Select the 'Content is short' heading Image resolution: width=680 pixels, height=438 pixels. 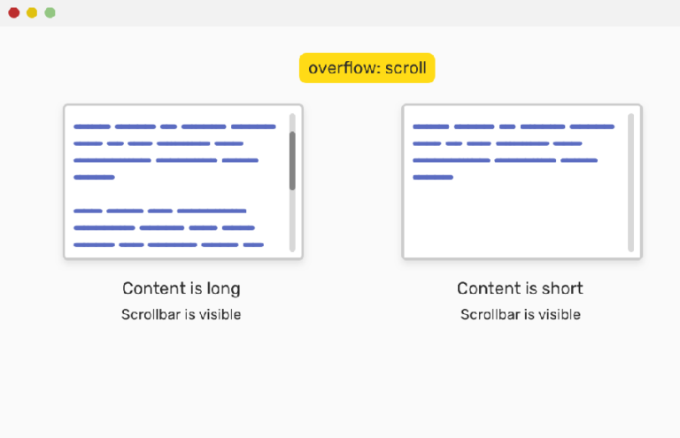click(x=520, y=288)
